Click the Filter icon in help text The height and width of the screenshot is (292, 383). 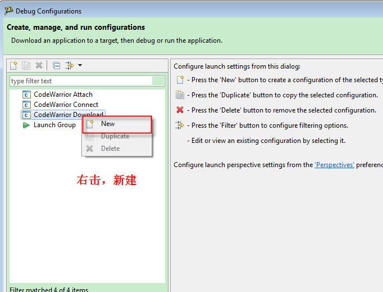point(180,125)
